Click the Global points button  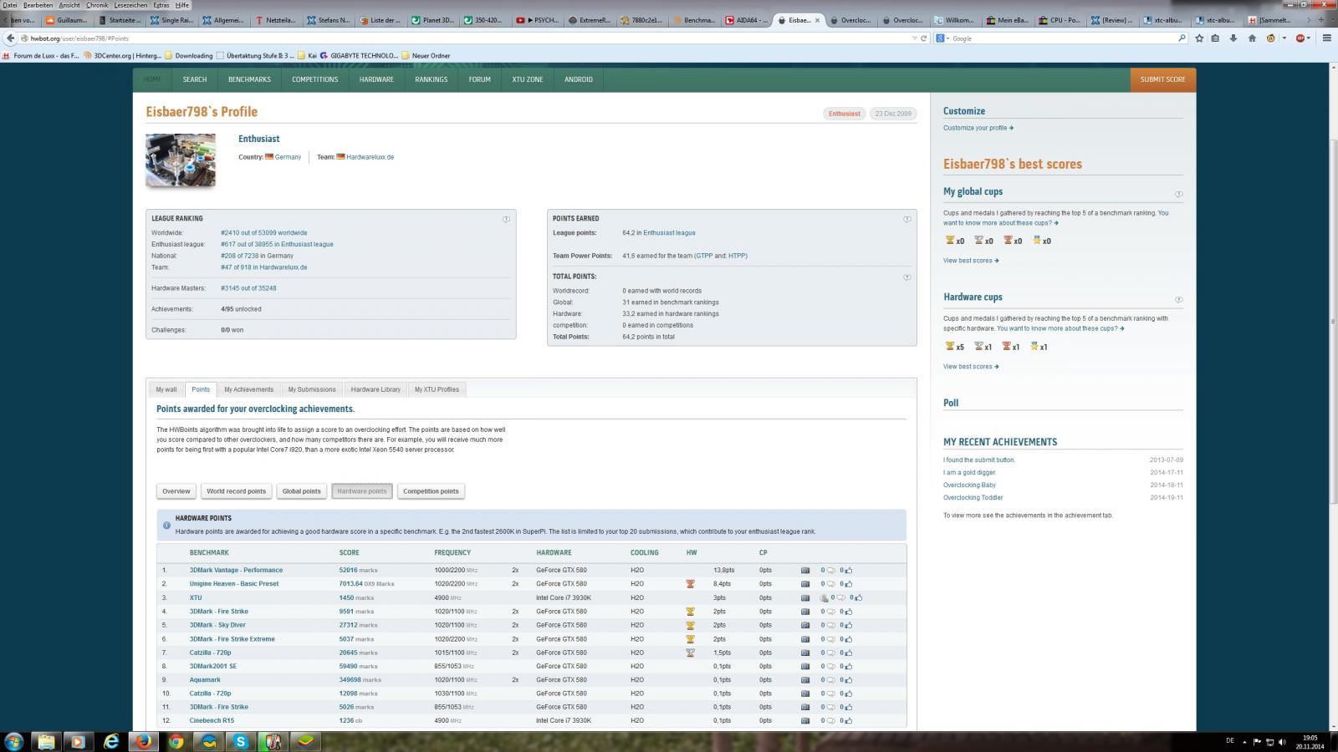(301, 491)
